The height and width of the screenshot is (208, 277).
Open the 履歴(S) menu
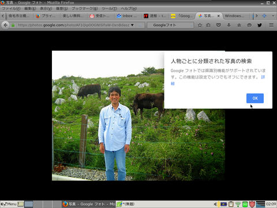[x=62, y=9]
